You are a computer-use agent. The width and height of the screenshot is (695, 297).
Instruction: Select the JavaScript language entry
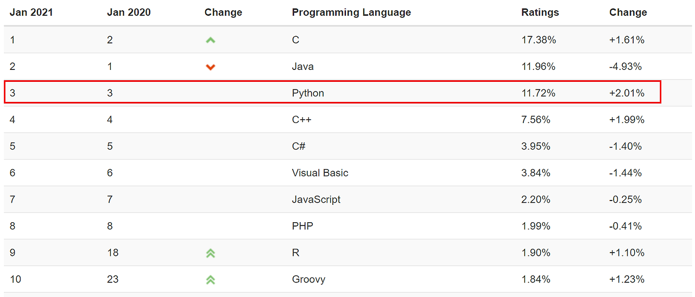[x=316, y=199]
